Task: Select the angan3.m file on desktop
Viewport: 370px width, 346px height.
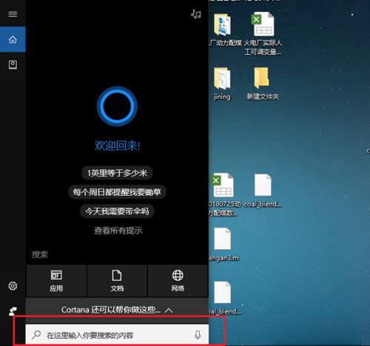Action: click(x=223, y=245)
